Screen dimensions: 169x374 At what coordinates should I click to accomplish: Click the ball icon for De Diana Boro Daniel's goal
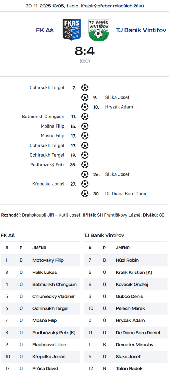[84, 194]
